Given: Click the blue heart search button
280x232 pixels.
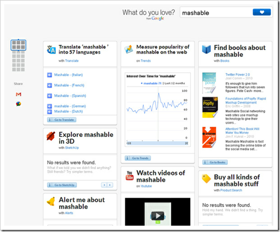Looking at the screenshot, I should click(x=262, y=12).
